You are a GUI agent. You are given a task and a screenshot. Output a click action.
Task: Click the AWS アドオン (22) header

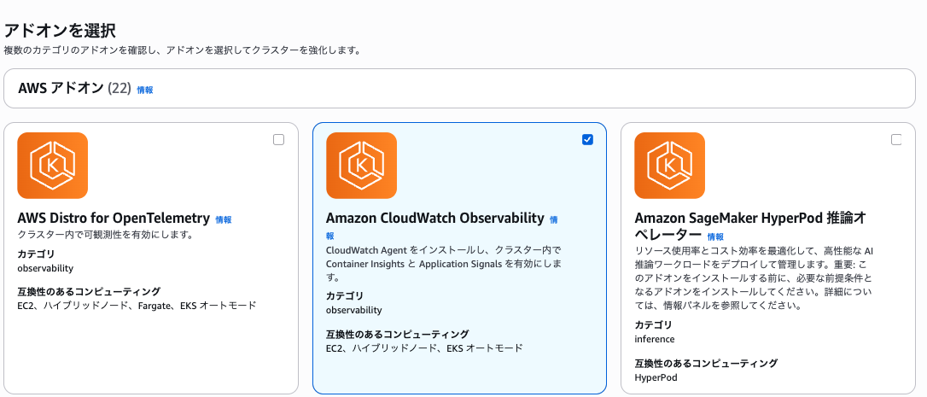coord(74,89)
